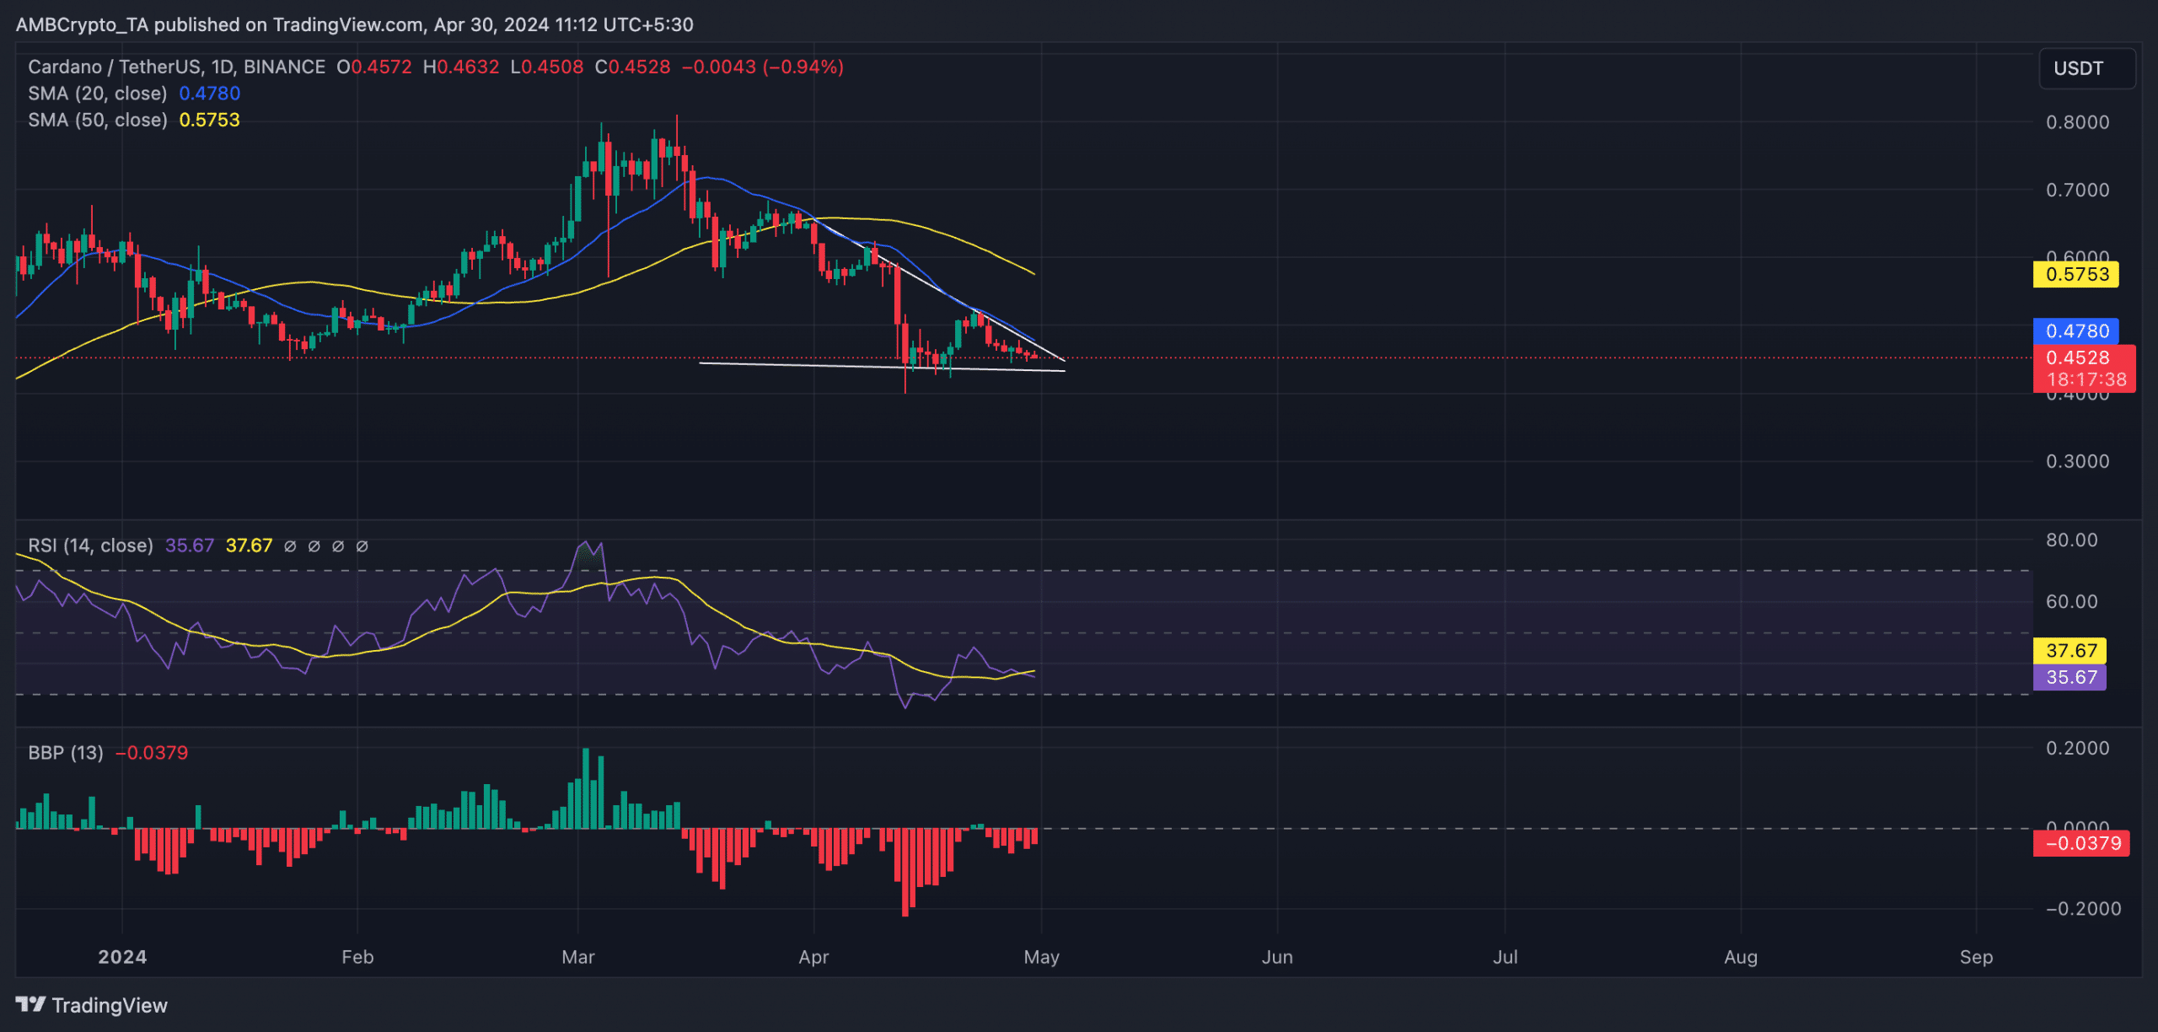
Task: Click the 0.7000 price scale label
Action: (2078, 190)
